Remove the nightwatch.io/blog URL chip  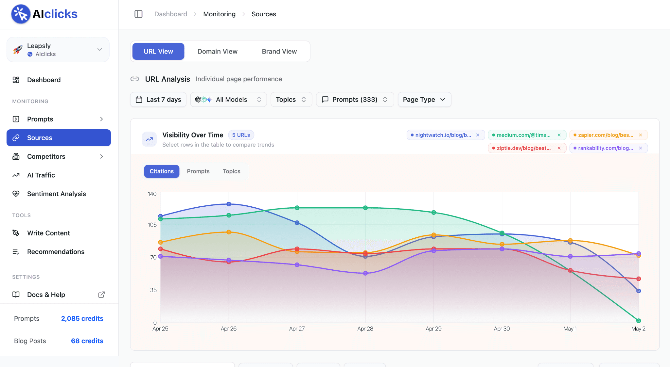tap(478, 135)
